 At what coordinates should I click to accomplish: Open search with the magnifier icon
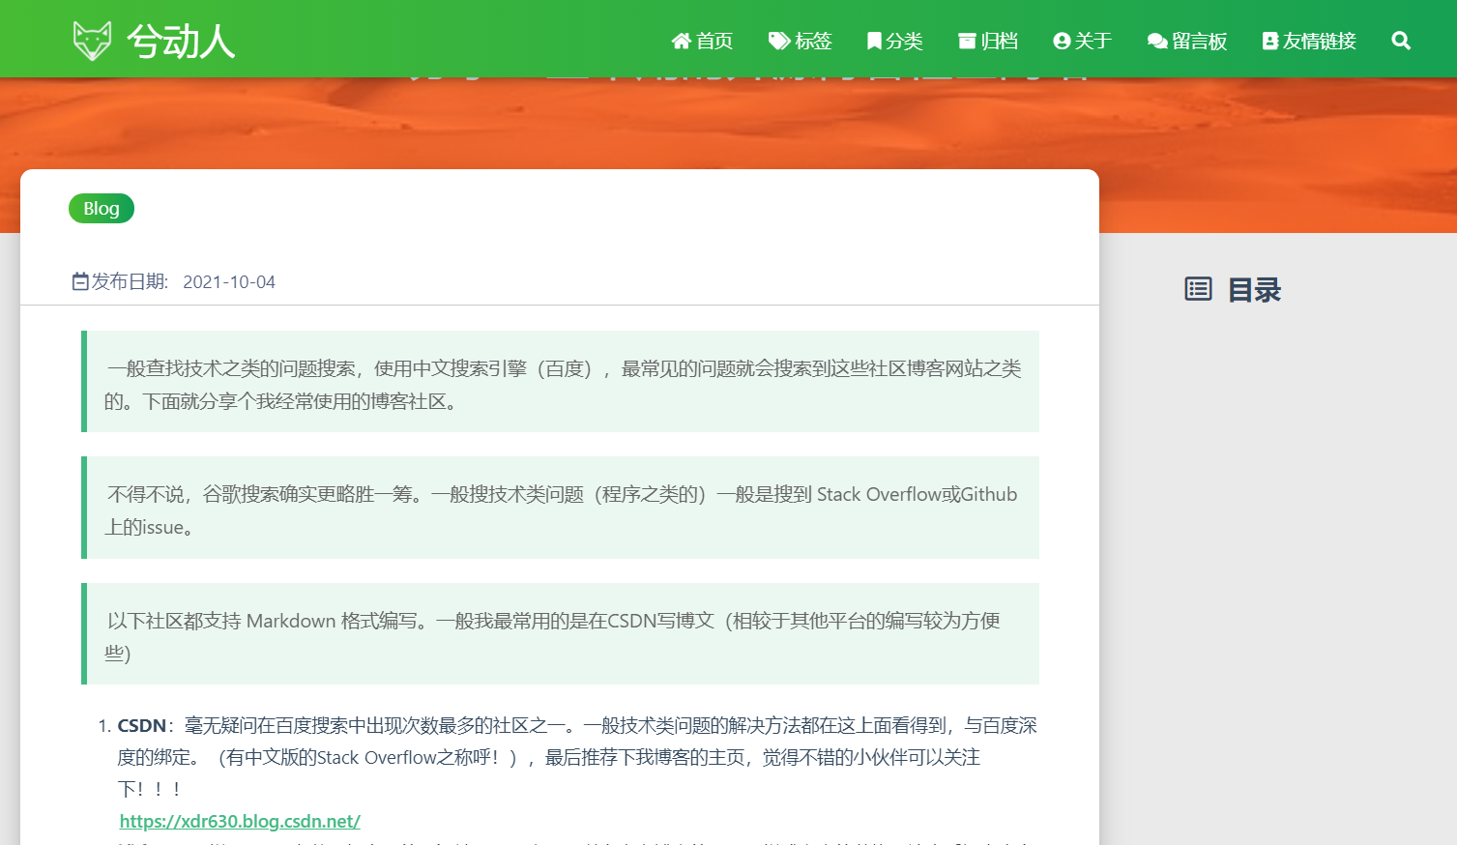click(1401, 41)
